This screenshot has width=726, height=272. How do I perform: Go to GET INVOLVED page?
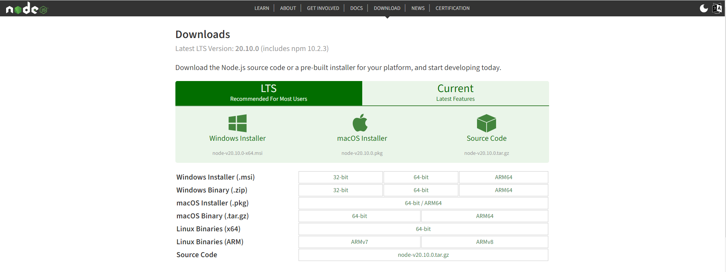click(x=323, y=8)
